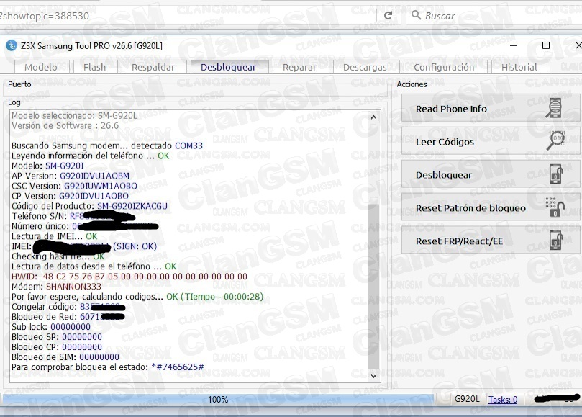
Task: Click the log scrollbar up arrow
Action: pyautogui.click(x=373, y=117)
